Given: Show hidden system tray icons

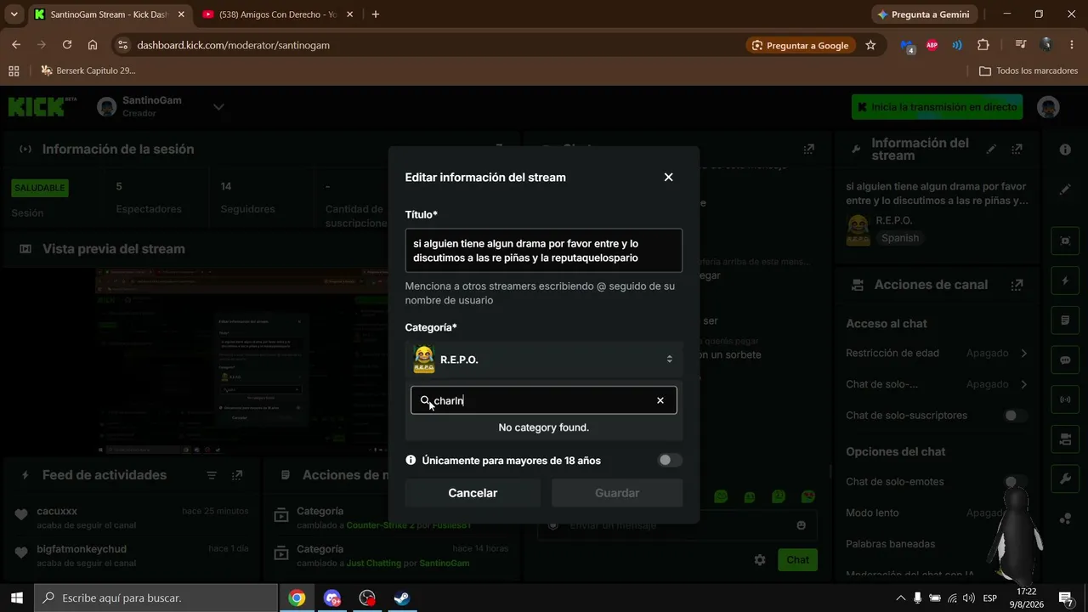Looking at the screenshot, I should click(900, 598).
